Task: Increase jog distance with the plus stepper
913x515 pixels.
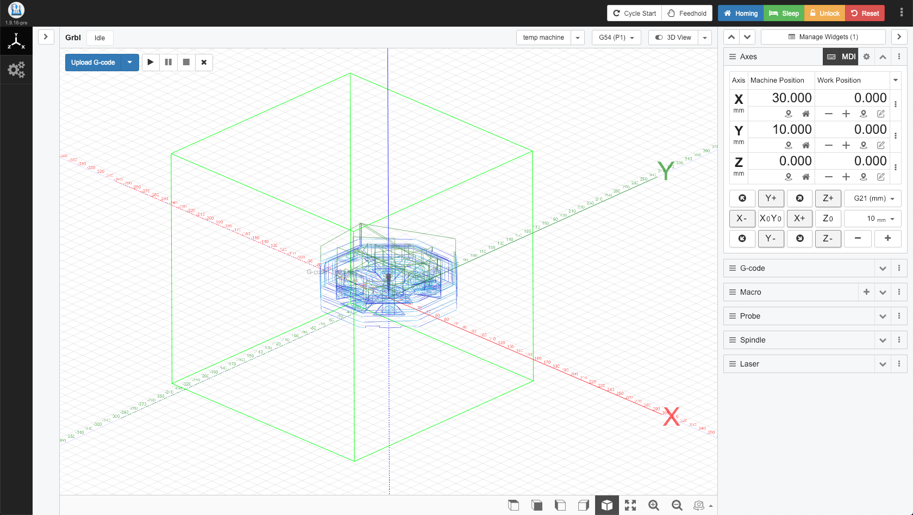Action: 887,238
